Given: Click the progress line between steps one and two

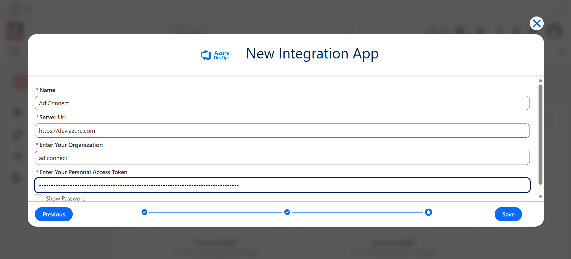Looking at the screenshot, I should click(216, 212).
